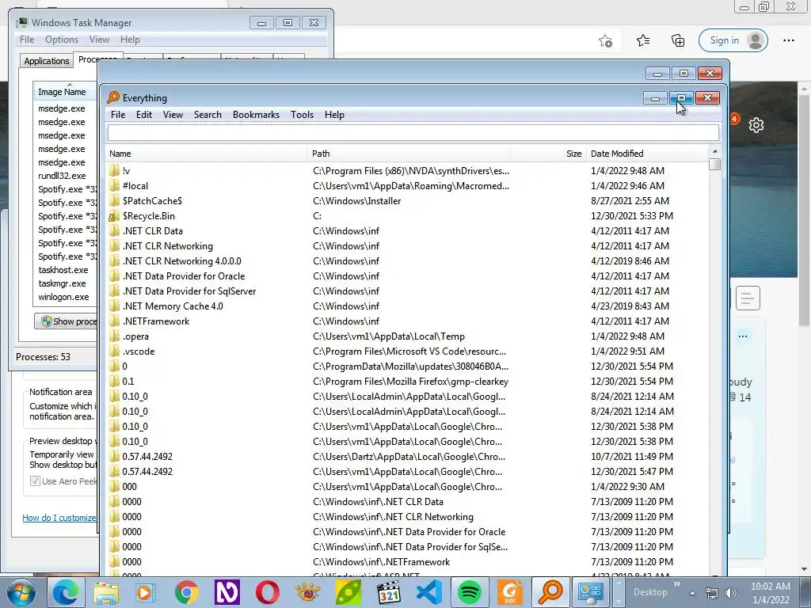Select the .vscode folder icon
This screenshot has height=608, width=811.
coord(114,351)
